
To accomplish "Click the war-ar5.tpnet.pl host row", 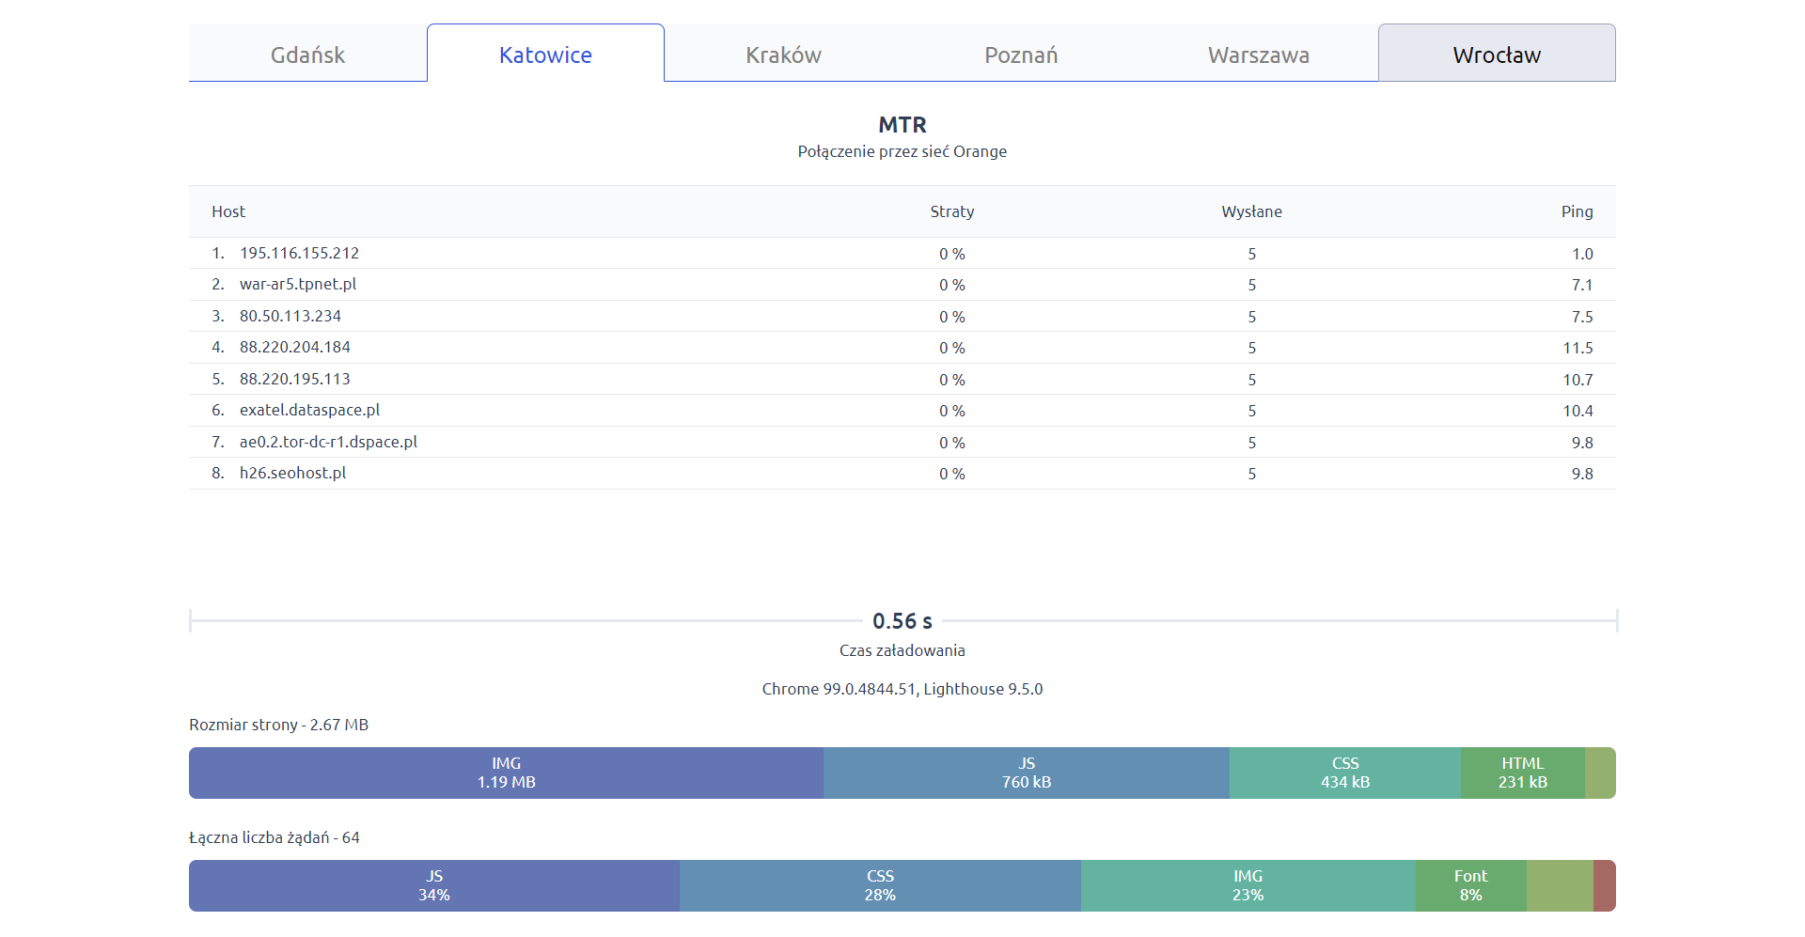I will 297,284.
